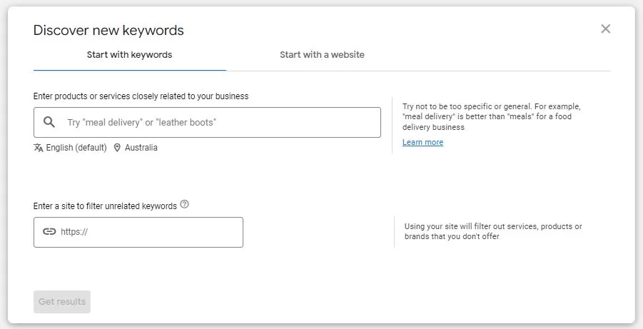Switch to Start with a website tab
The image size is (643, 329).
pyautogui.click(x=322, y=55)
